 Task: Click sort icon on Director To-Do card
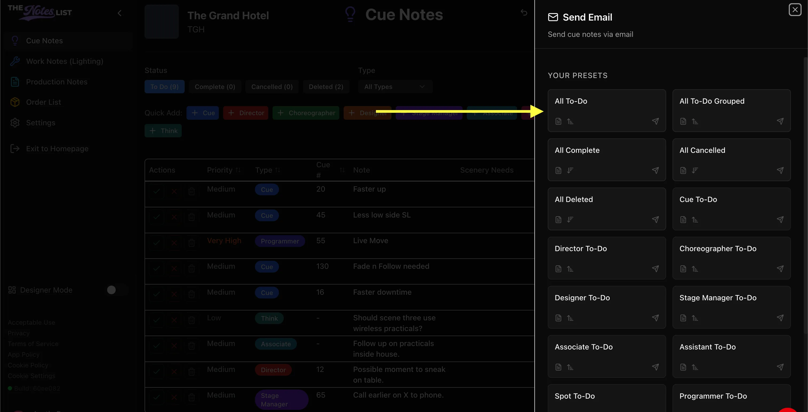coord(570,269)
